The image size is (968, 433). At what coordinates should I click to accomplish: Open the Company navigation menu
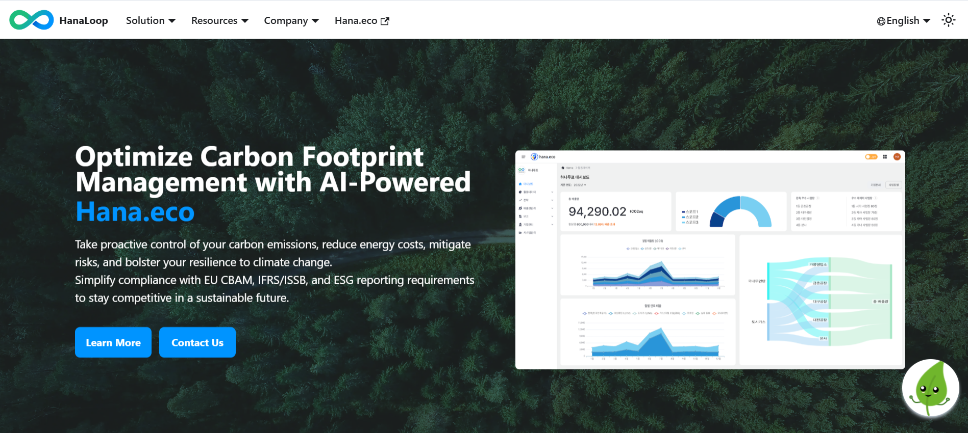[x=291, y=20]
